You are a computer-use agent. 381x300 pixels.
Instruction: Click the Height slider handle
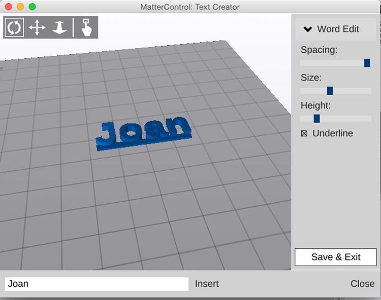316,119
